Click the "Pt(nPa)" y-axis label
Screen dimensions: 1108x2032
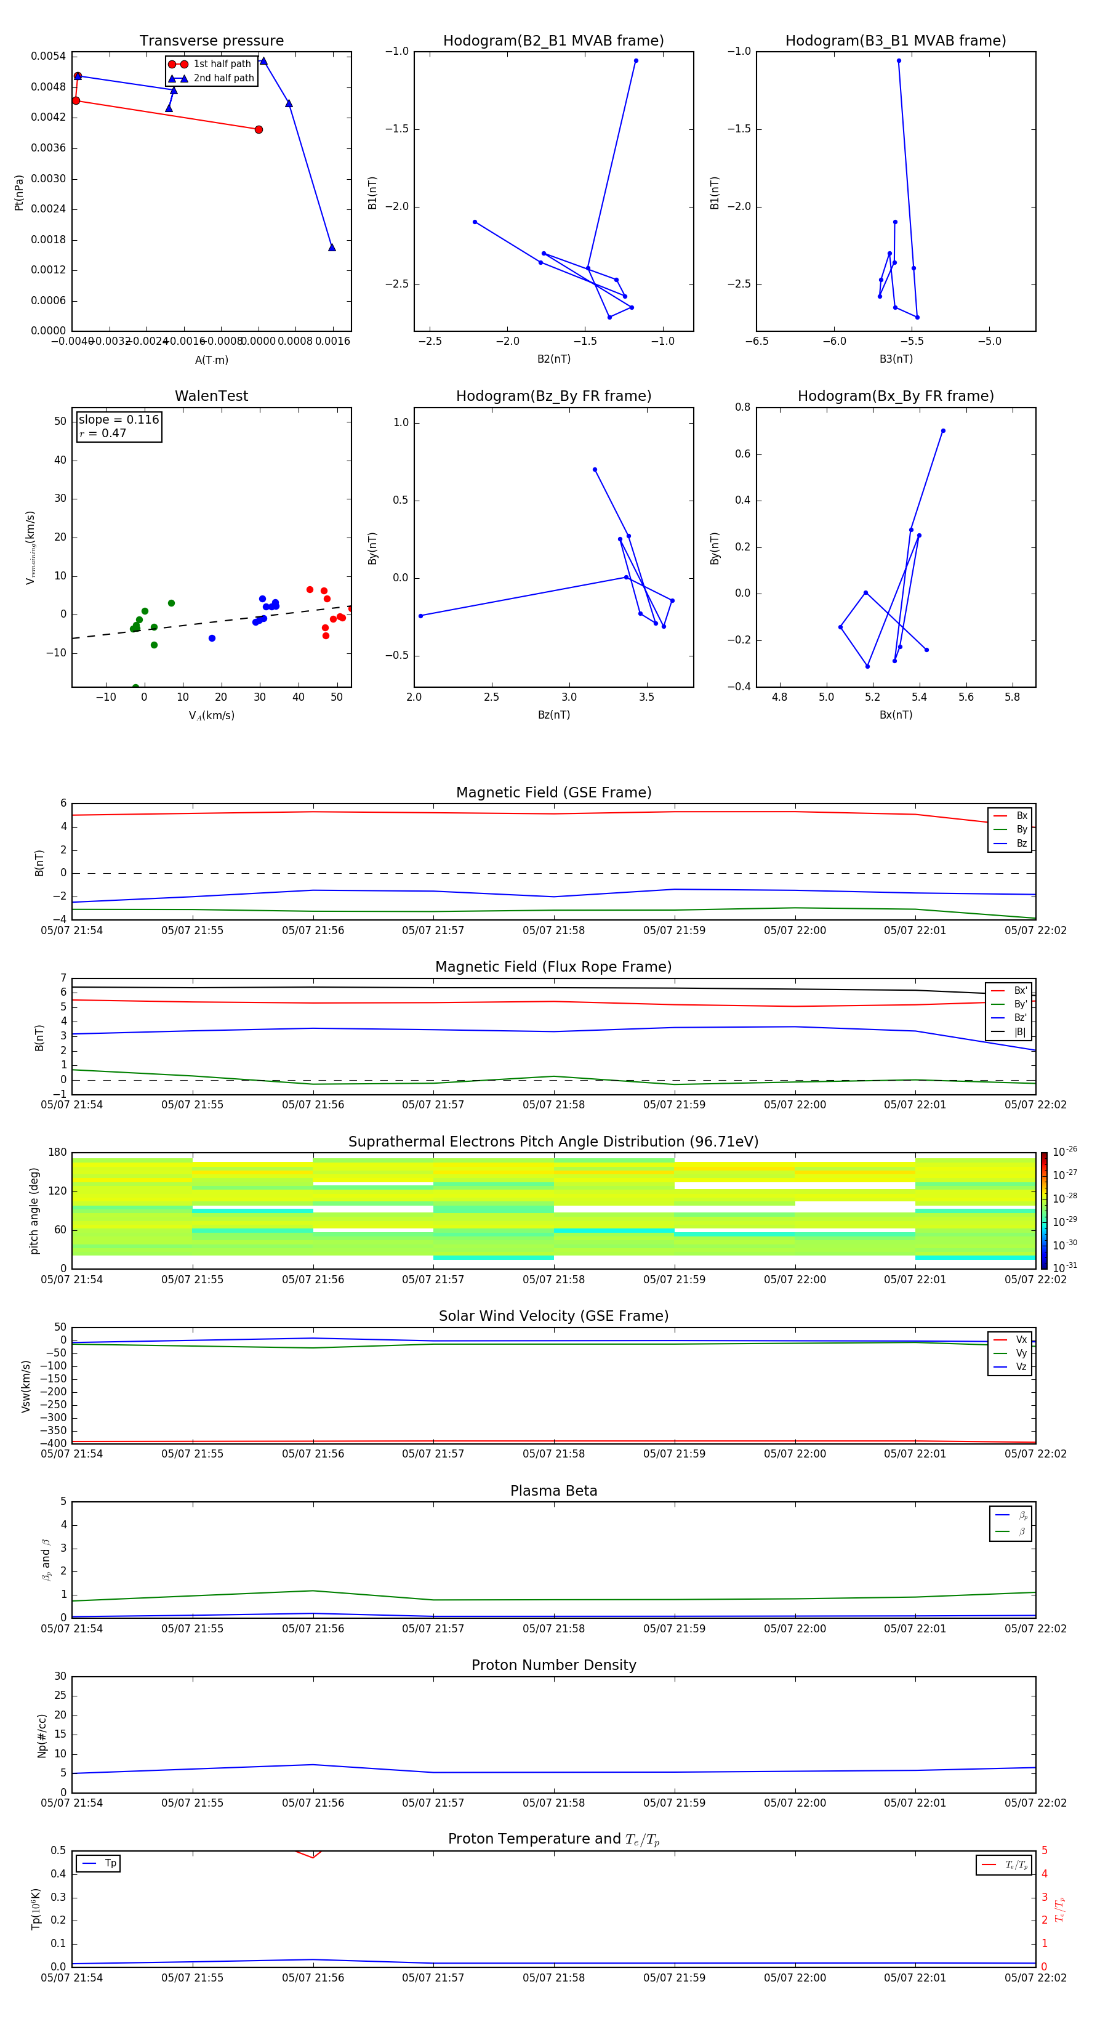[19, 192]
